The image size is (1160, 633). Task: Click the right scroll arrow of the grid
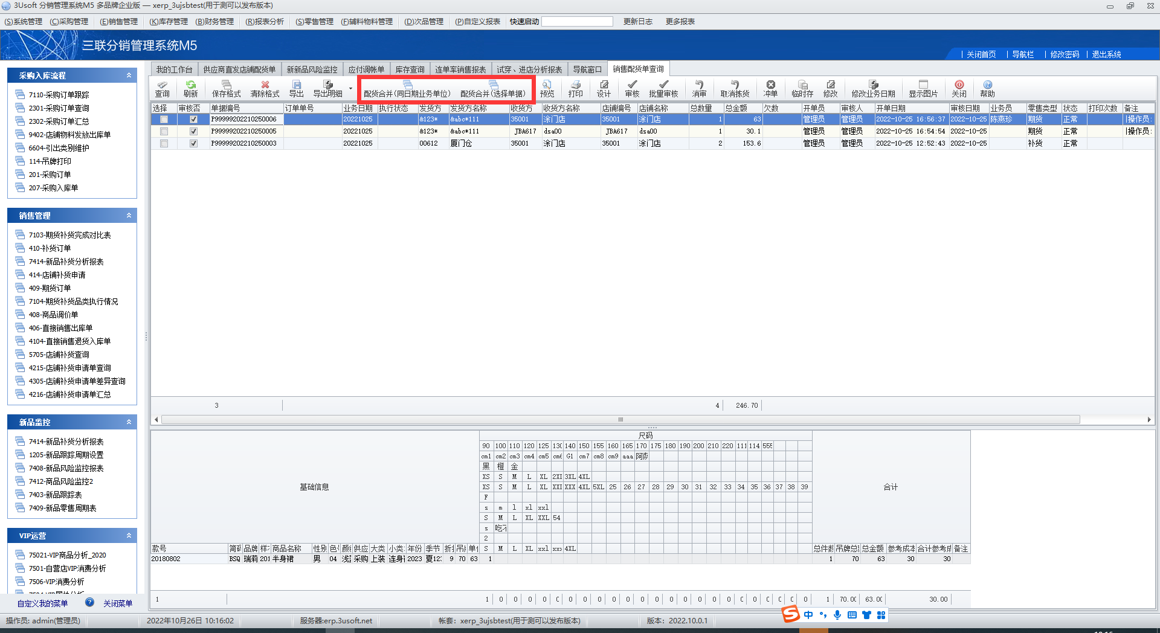coord(1149,419)
